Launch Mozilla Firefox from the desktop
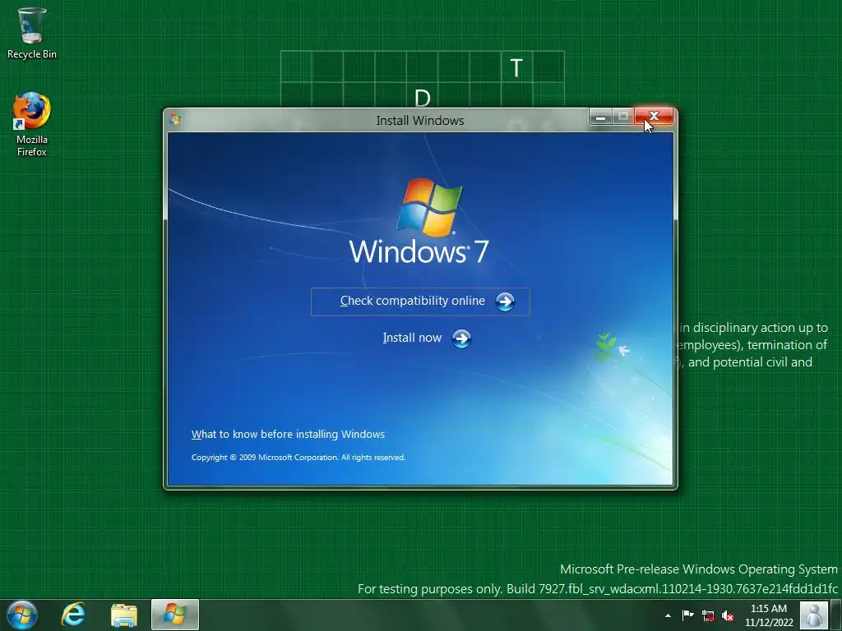This screenshot has height=631, width=842. (32, 125)
